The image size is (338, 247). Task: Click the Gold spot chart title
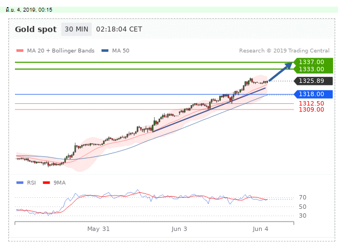tap(35, 30)
